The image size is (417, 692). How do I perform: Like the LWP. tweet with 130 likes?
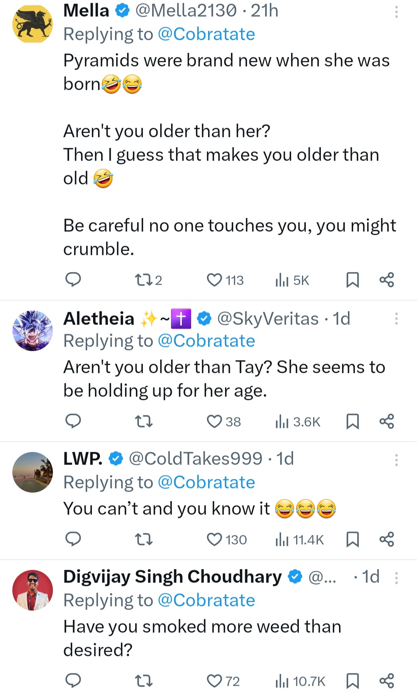click(214, 539)
